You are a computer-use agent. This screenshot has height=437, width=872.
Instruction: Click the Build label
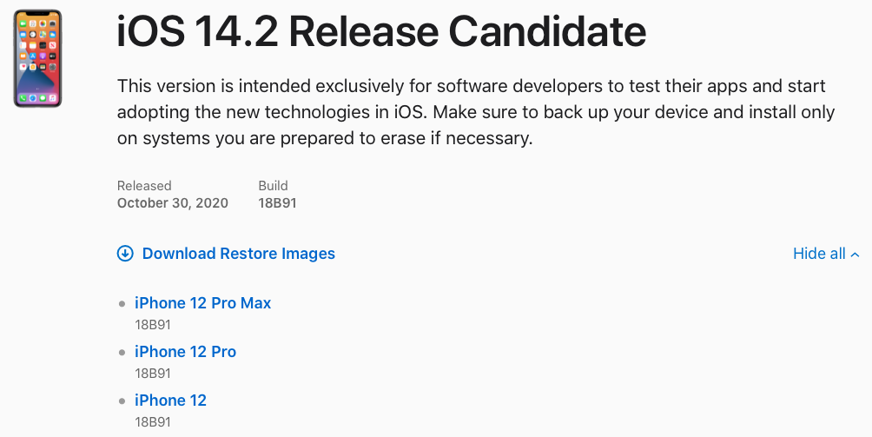(273, 186)
